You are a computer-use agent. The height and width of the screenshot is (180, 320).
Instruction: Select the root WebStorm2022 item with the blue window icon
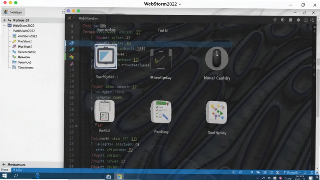pyautogui.click(x=21, y=26)
